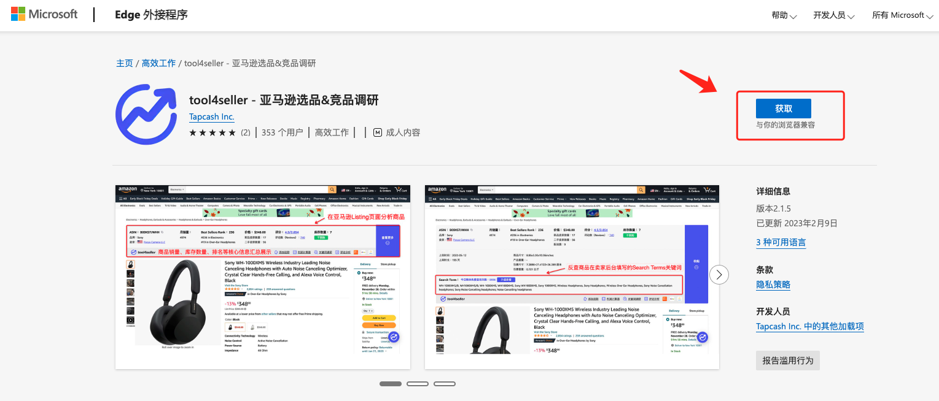Click the 获取 button to install extension
939x401 pixels.
pyautogui.click(x=784, y=109)
